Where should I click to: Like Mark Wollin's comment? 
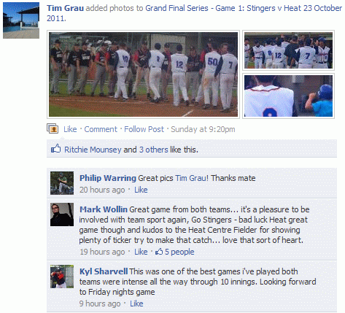pyautogui.click(x=141, y=252)
